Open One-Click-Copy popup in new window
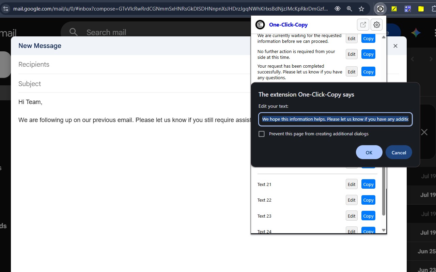The image size is (436, 272). tap(363, 24)
